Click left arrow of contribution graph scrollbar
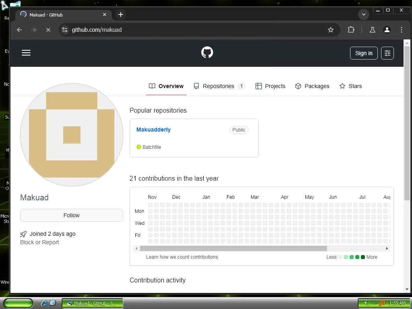Viewport: 412px width, 309px height. click(136, 248)
